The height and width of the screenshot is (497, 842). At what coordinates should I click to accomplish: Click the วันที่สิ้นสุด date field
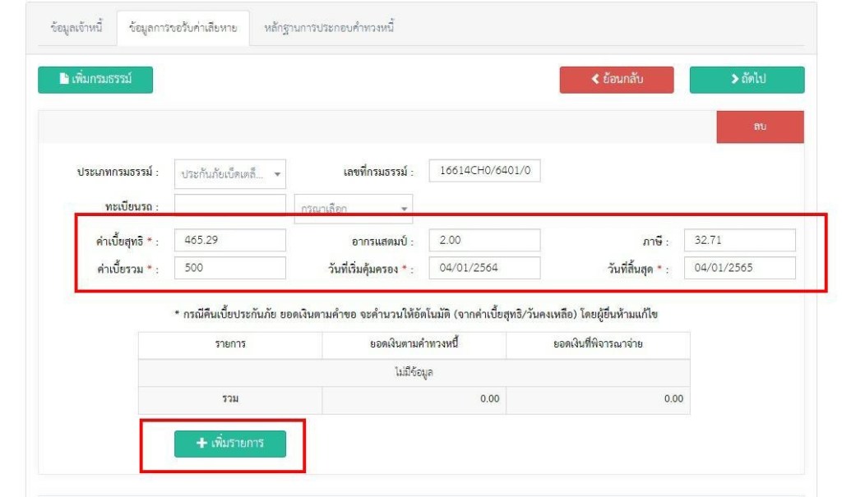click(739, 269)
